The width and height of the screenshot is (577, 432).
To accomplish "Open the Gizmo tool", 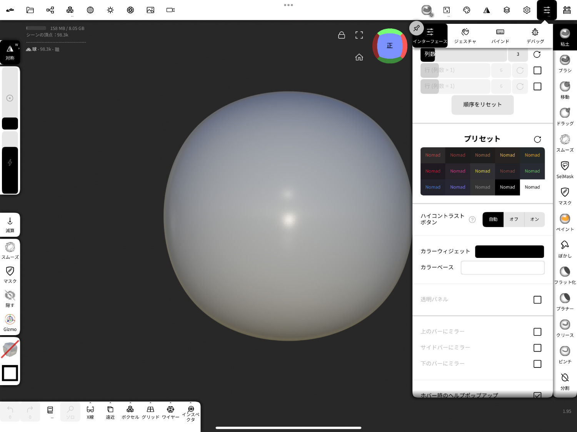I will click(10, 323).
